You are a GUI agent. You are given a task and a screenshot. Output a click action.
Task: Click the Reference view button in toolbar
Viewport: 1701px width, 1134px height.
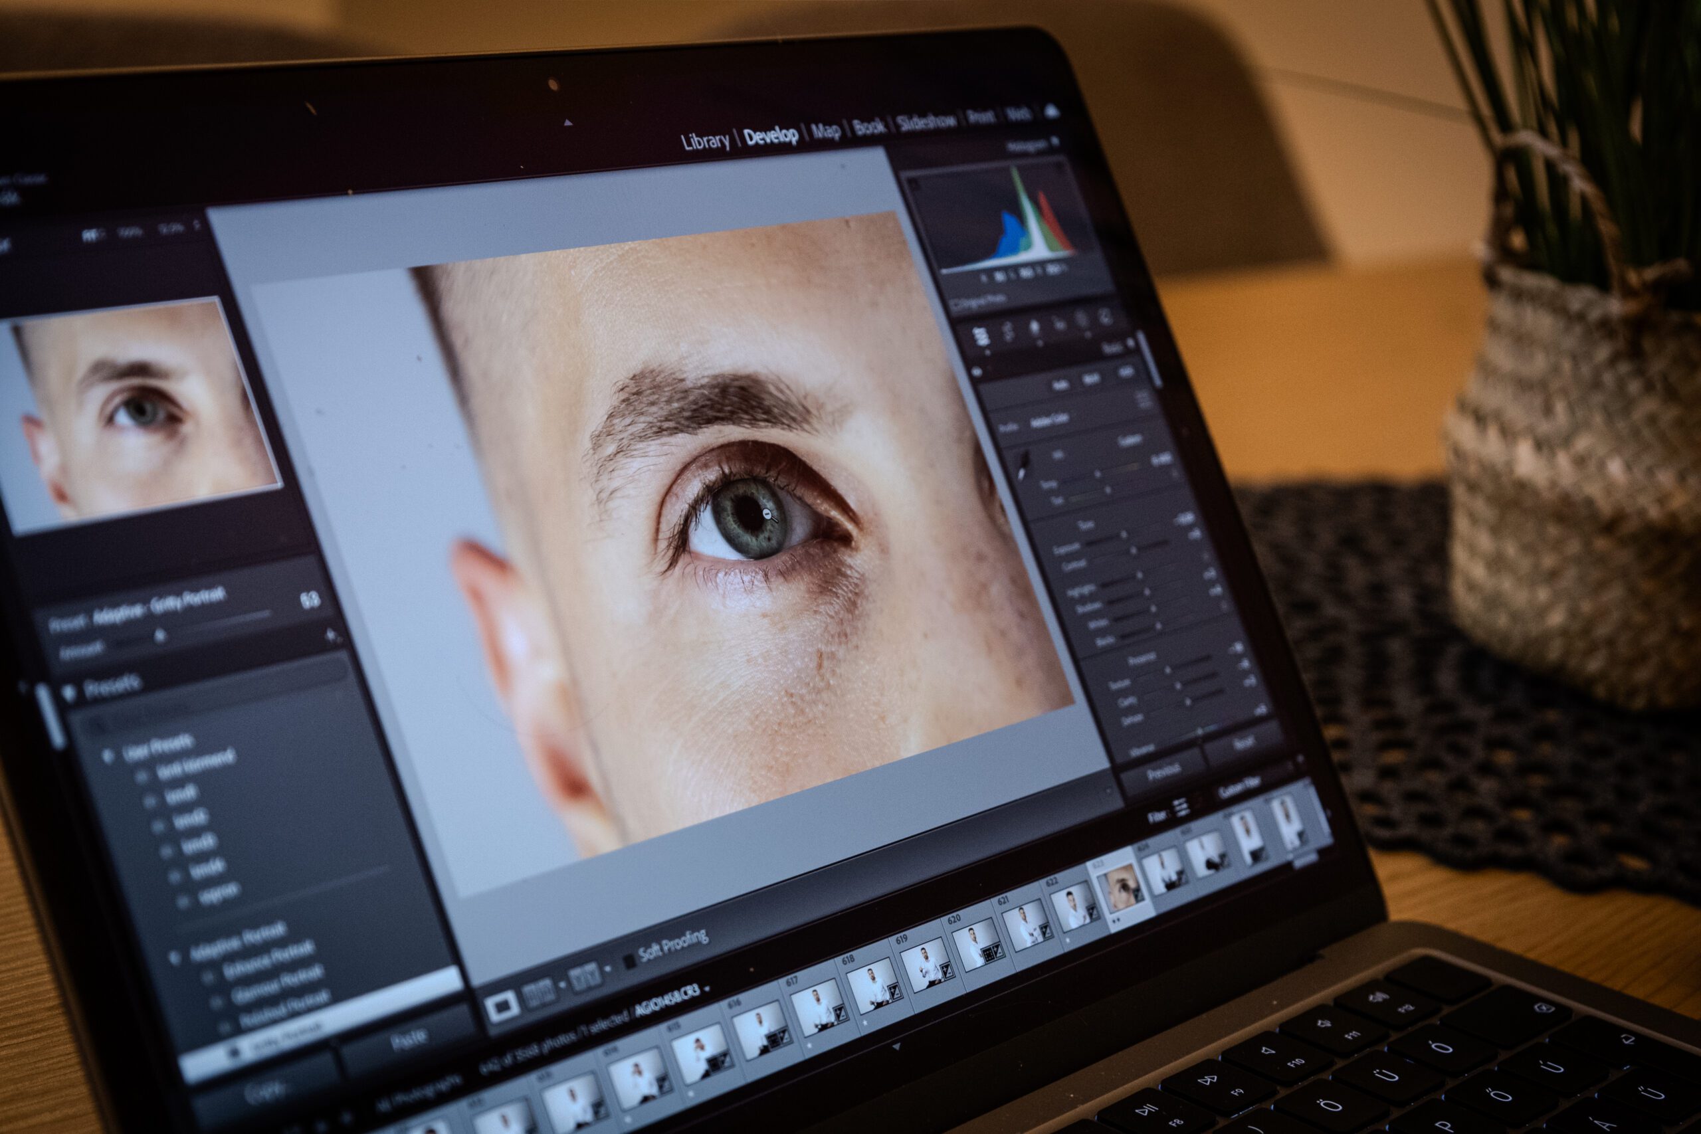point(538,993)
